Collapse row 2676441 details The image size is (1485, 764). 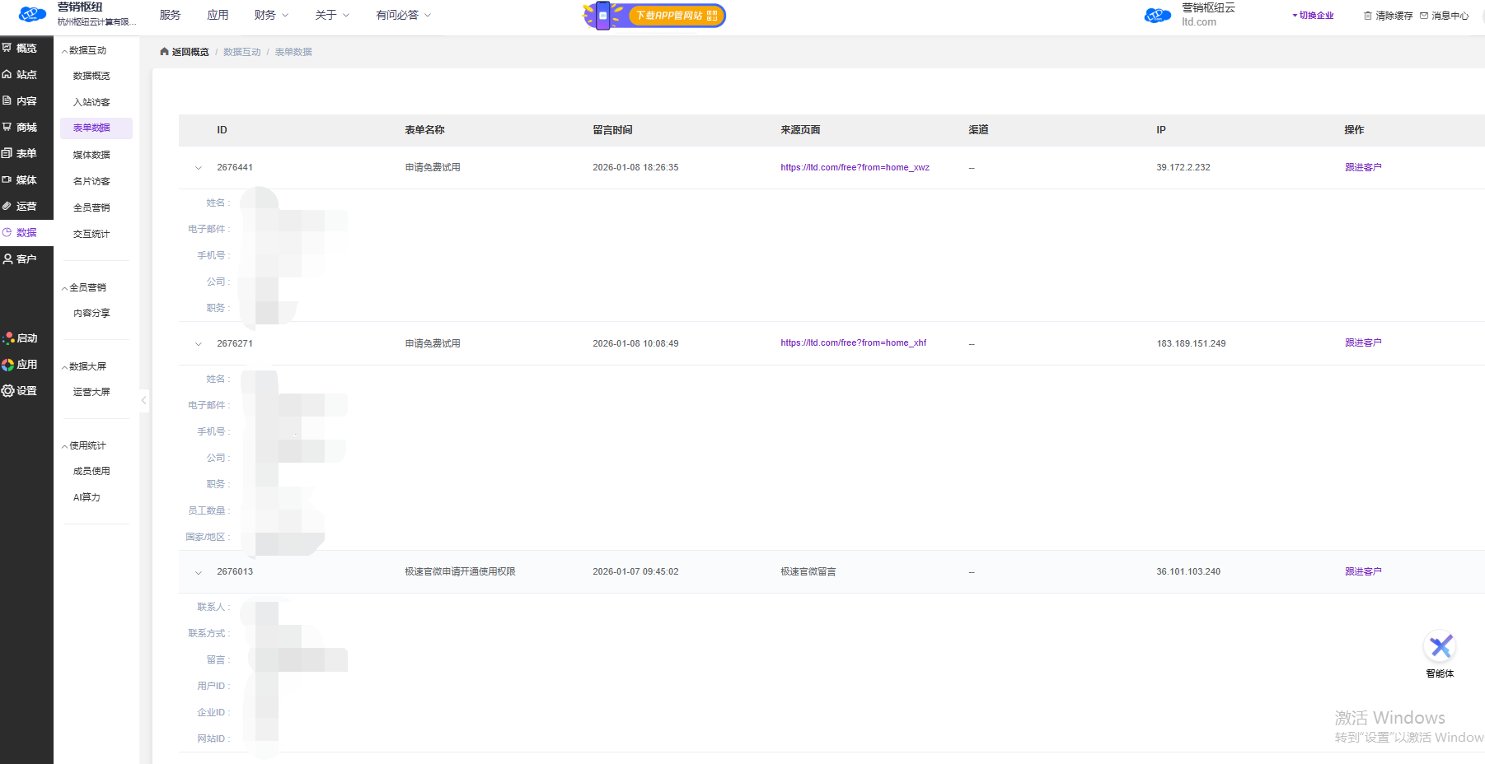tap(199, 168)
